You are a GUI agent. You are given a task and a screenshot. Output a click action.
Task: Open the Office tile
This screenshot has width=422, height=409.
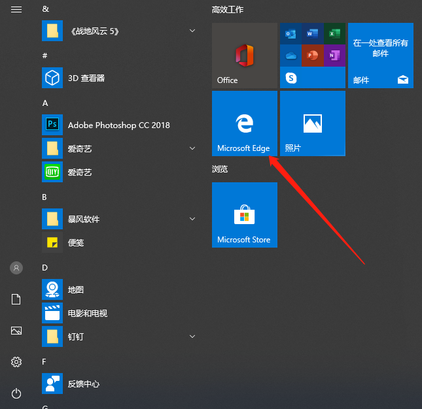[x=244, y=56]
